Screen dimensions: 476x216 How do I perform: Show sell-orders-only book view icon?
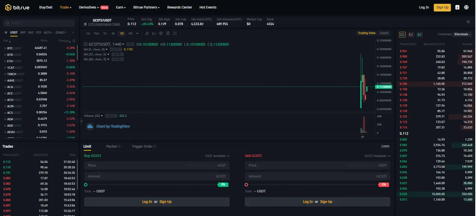tap(411, 35)
